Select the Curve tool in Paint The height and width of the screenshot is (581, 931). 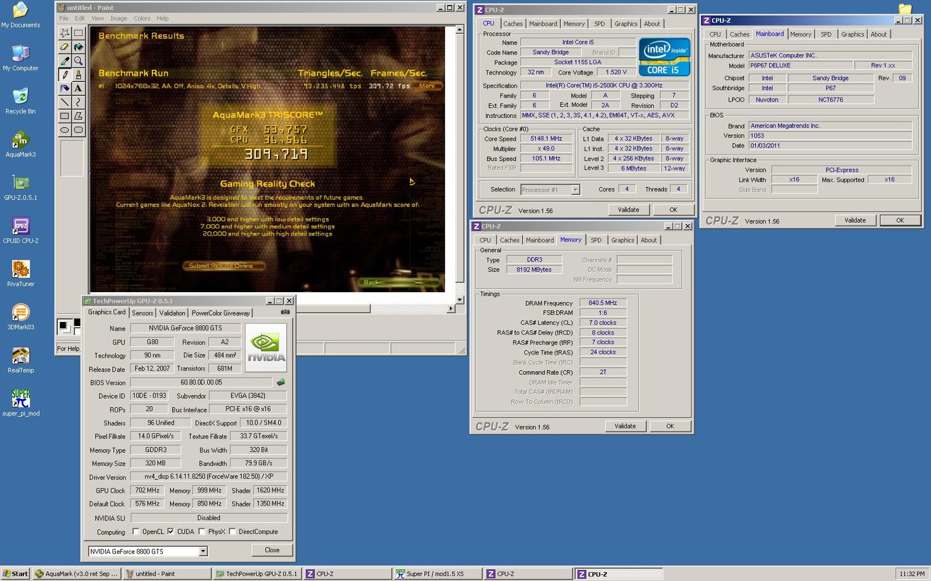79,102
